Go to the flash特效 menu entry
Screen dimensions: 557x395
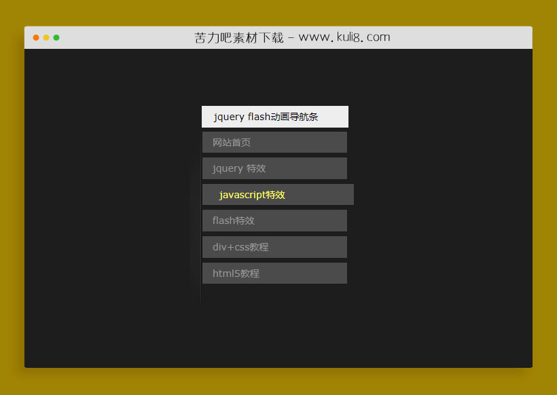(274, 221)
